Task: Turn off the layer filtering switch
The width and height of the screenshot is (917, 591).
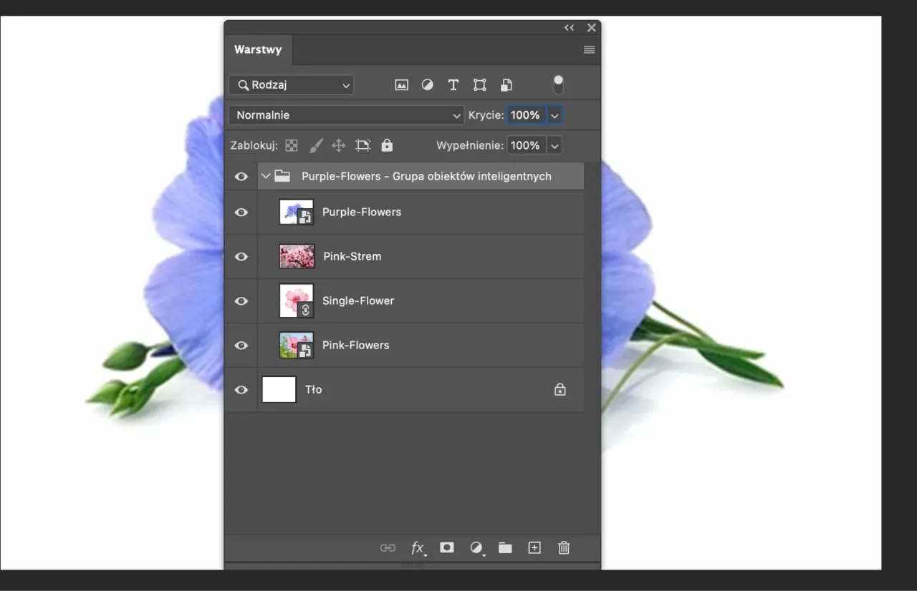Action: [x=558, y=84]
